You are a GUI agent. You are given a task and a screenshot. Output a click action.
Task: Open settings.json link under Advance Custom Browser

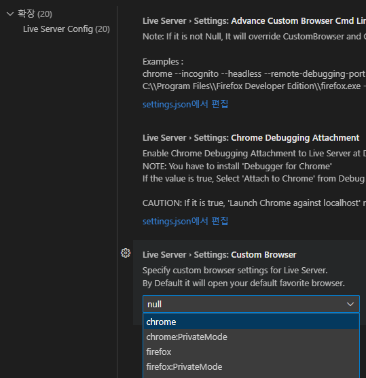click(185, 105)
